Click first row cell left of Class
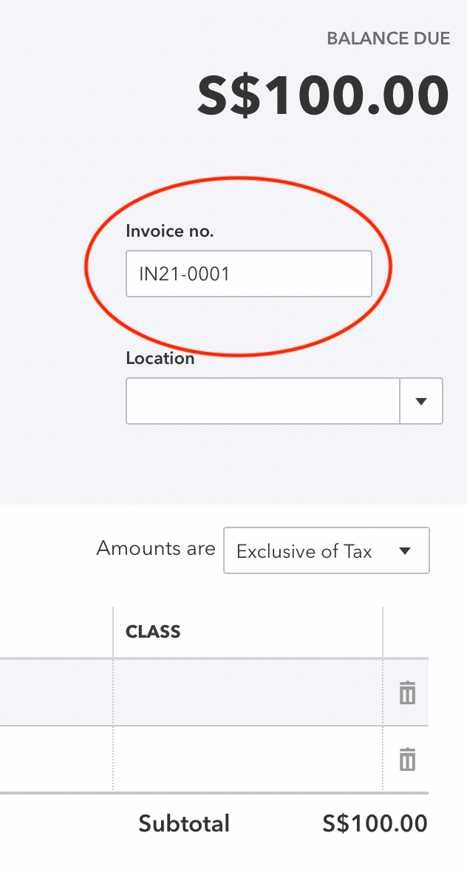 point(56,692)
